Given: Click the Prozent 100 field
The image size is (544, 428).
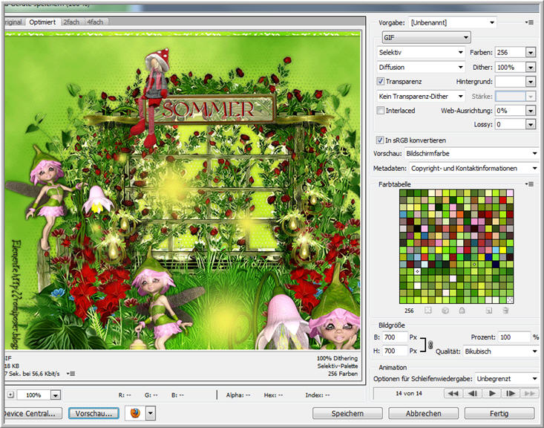Looking at the screenshot, I should [x=514, y=337].
